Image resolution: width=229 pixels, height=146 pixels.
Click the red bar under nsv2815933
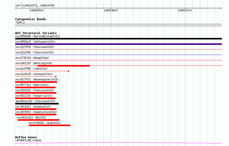pos(36,115)
